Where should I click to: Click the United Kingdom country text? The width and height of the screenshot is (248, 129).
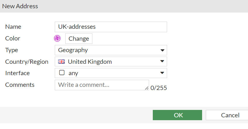[x=90, y=62]
